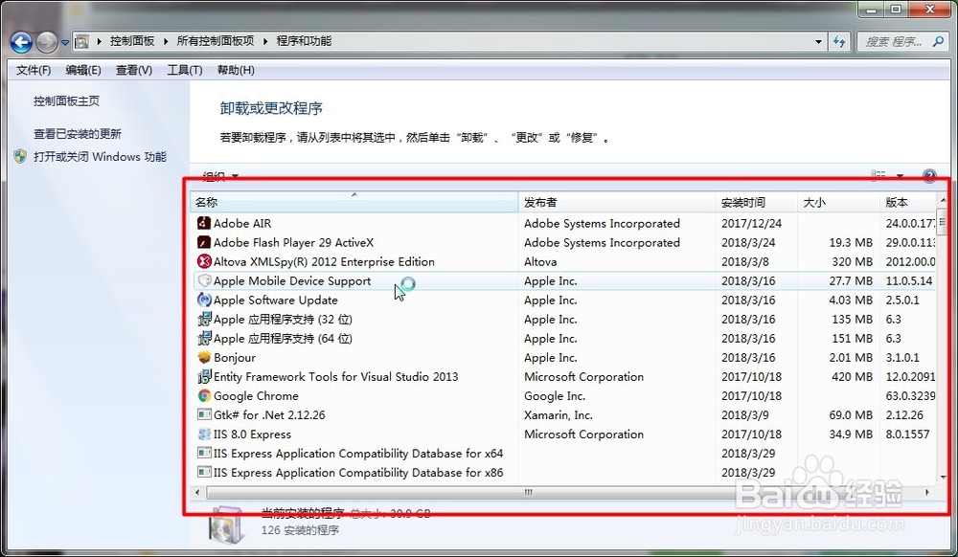This screenshot has width=958, height=557.
Task: Select IIS 8.0 Express entry name
Action: point(252,434)
